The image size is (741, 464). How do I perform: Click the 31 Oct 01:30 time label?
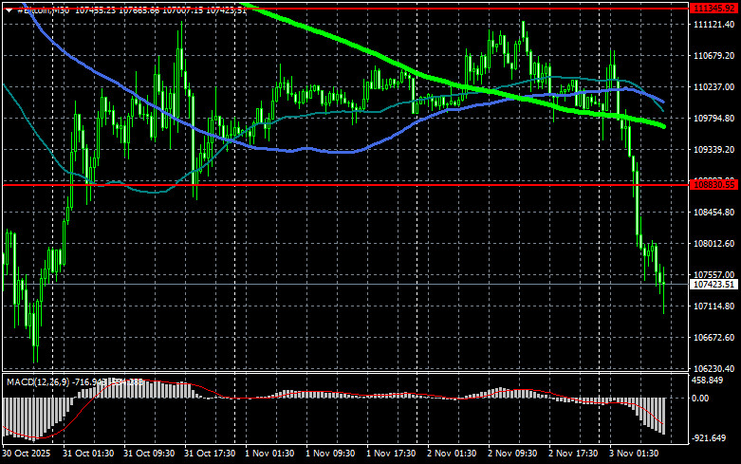pos(88,454)
